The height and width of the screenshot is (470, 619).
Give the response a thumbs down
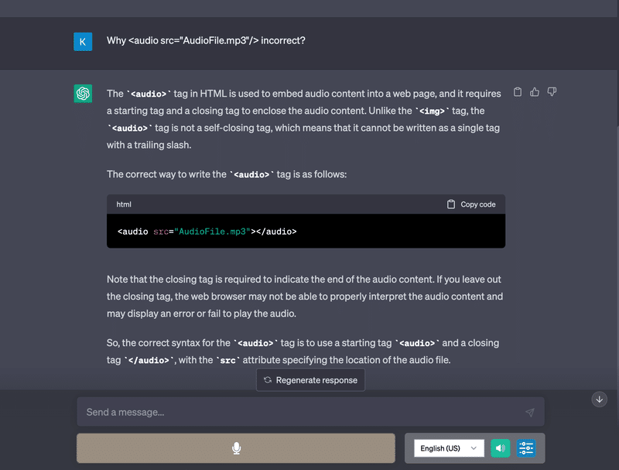[552, 92]
